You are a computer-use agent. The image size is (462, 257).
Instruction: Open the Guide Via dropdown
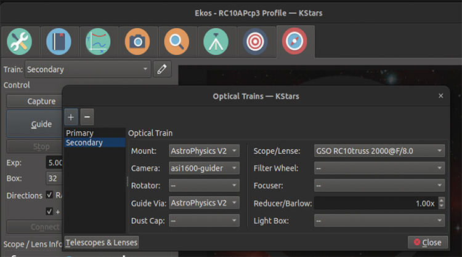click(x=204, y=202)
